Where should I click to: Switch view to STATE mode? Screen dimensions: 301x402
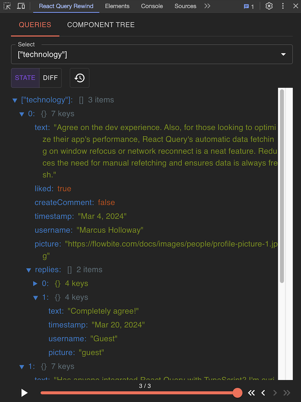point(25,78)
